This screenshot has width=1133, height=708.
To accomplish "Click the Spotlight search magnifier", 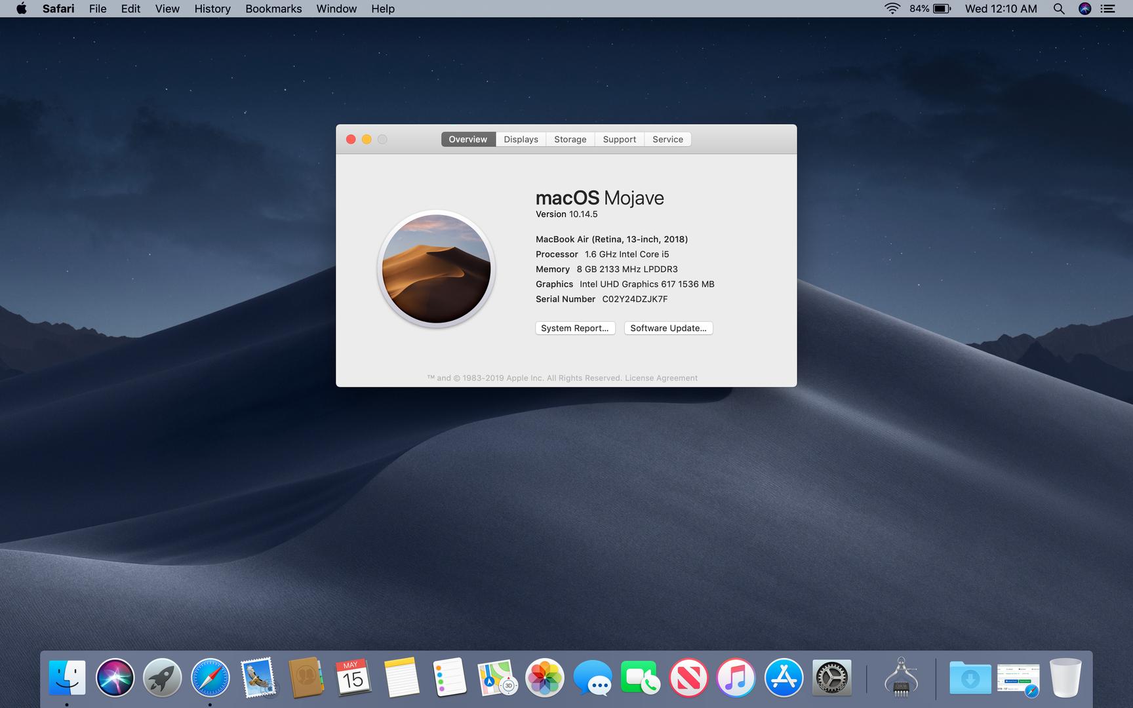I will click(x=1058, y=9).
